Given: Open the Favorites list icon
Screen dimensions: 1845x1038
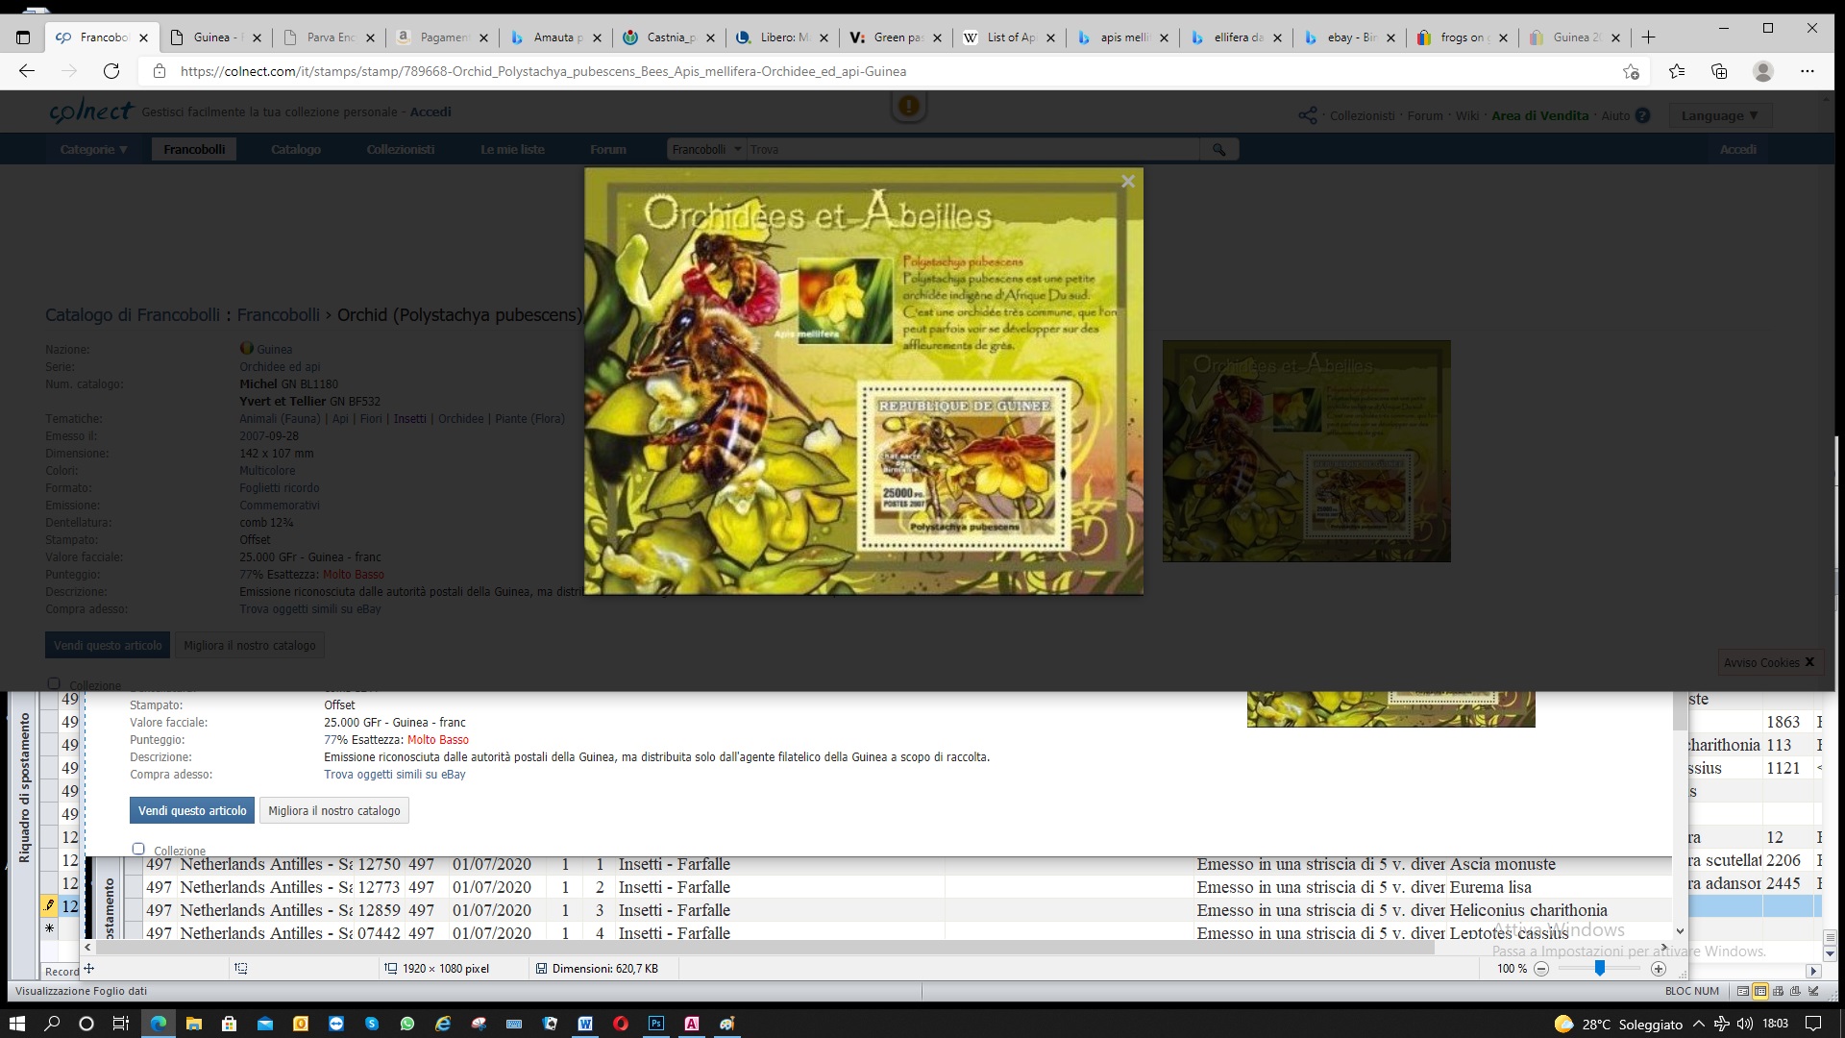Looking at the screenshot, I should 1677,71.
